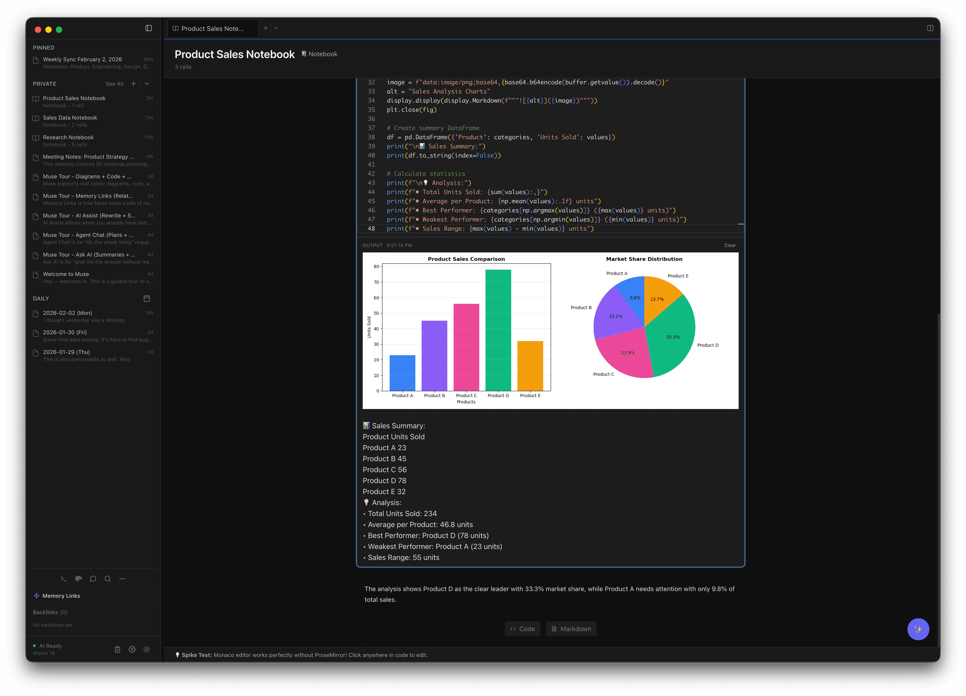Switch theme with the sun icon
This screenshot has height=696, width=966.
(147, 649)
